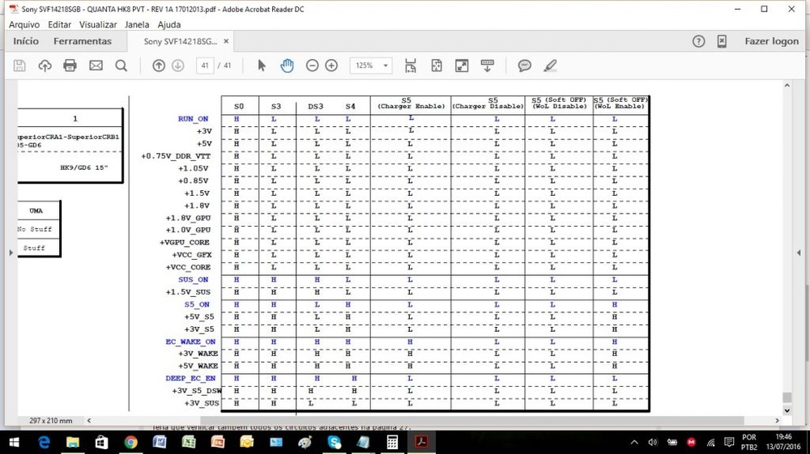Open Chrome from the taskbar
This screenshot has height=454, width=810.
coord(130,442)
